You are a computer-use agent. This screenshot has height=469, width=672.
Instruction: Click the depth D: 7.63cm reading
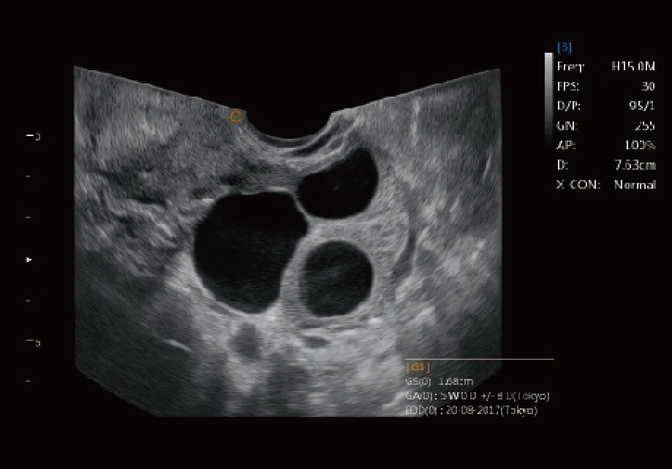tap(606, 165)
